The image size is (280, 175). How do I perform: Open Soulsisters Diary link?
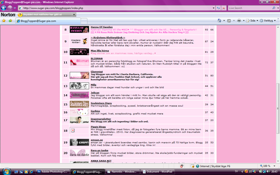(101, 103)
